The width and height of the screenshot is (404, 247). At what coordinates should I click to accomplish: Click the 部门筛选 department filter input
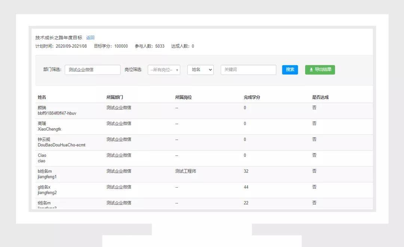(92, 69)
